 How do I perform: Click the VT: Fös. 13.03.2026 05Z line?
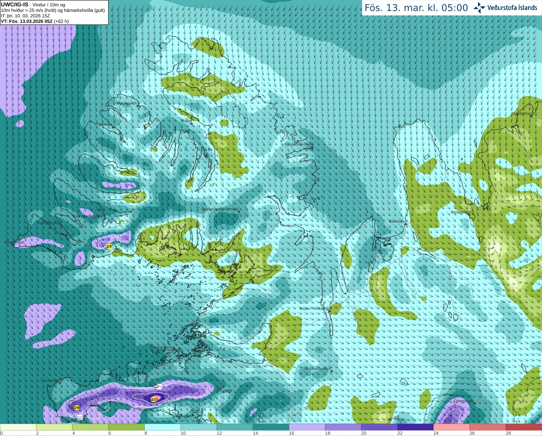(x=35, y=21)
